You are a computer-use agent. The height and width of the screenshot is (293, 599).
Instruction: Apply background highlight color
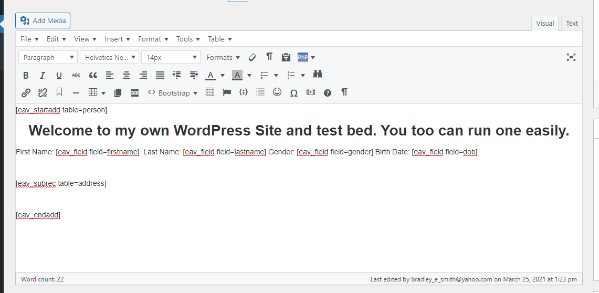pyautogui.click(x=237, y=75)
